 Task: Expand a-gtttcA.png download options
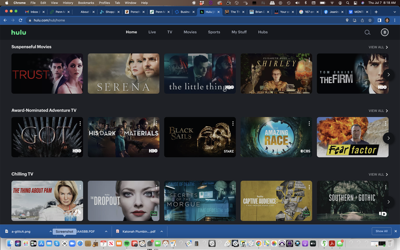50,231
